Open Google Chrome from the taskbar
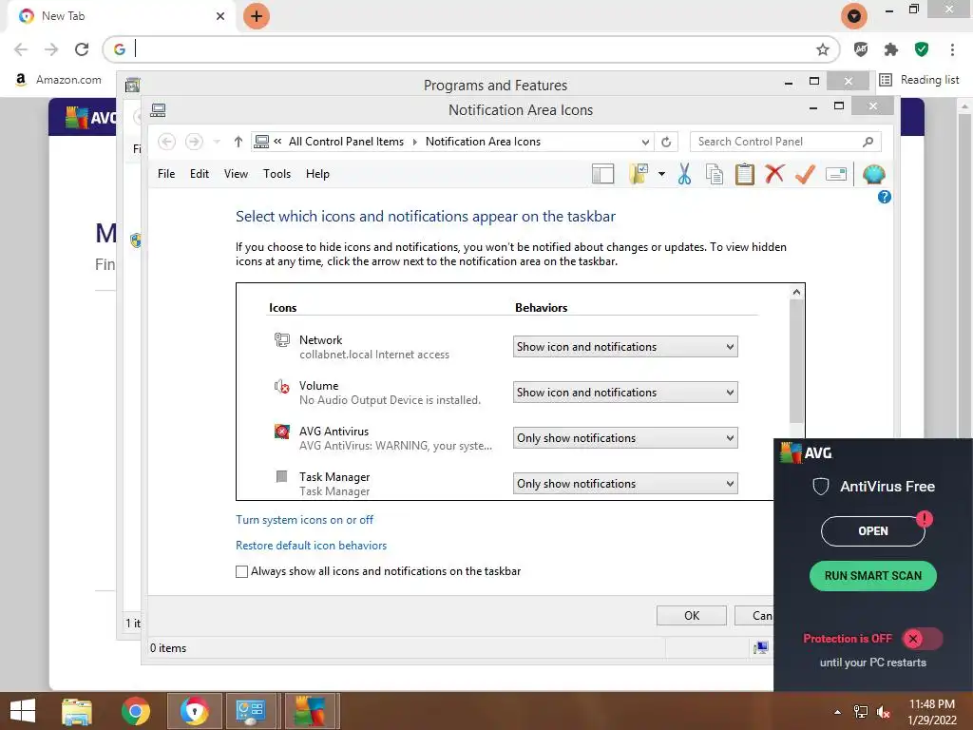 [135, 711]
